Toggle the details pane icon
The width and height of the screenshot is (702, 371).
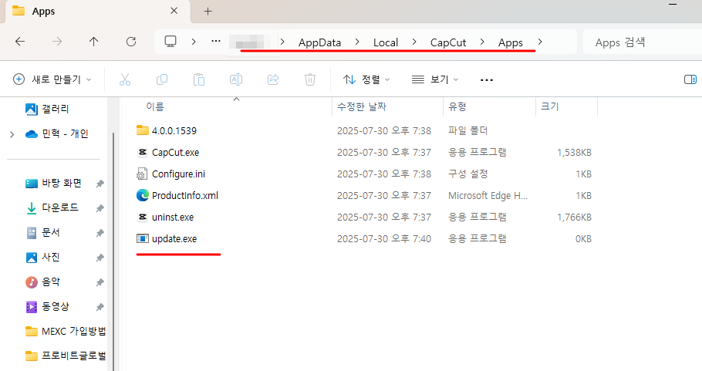click(x=690, y=79)
